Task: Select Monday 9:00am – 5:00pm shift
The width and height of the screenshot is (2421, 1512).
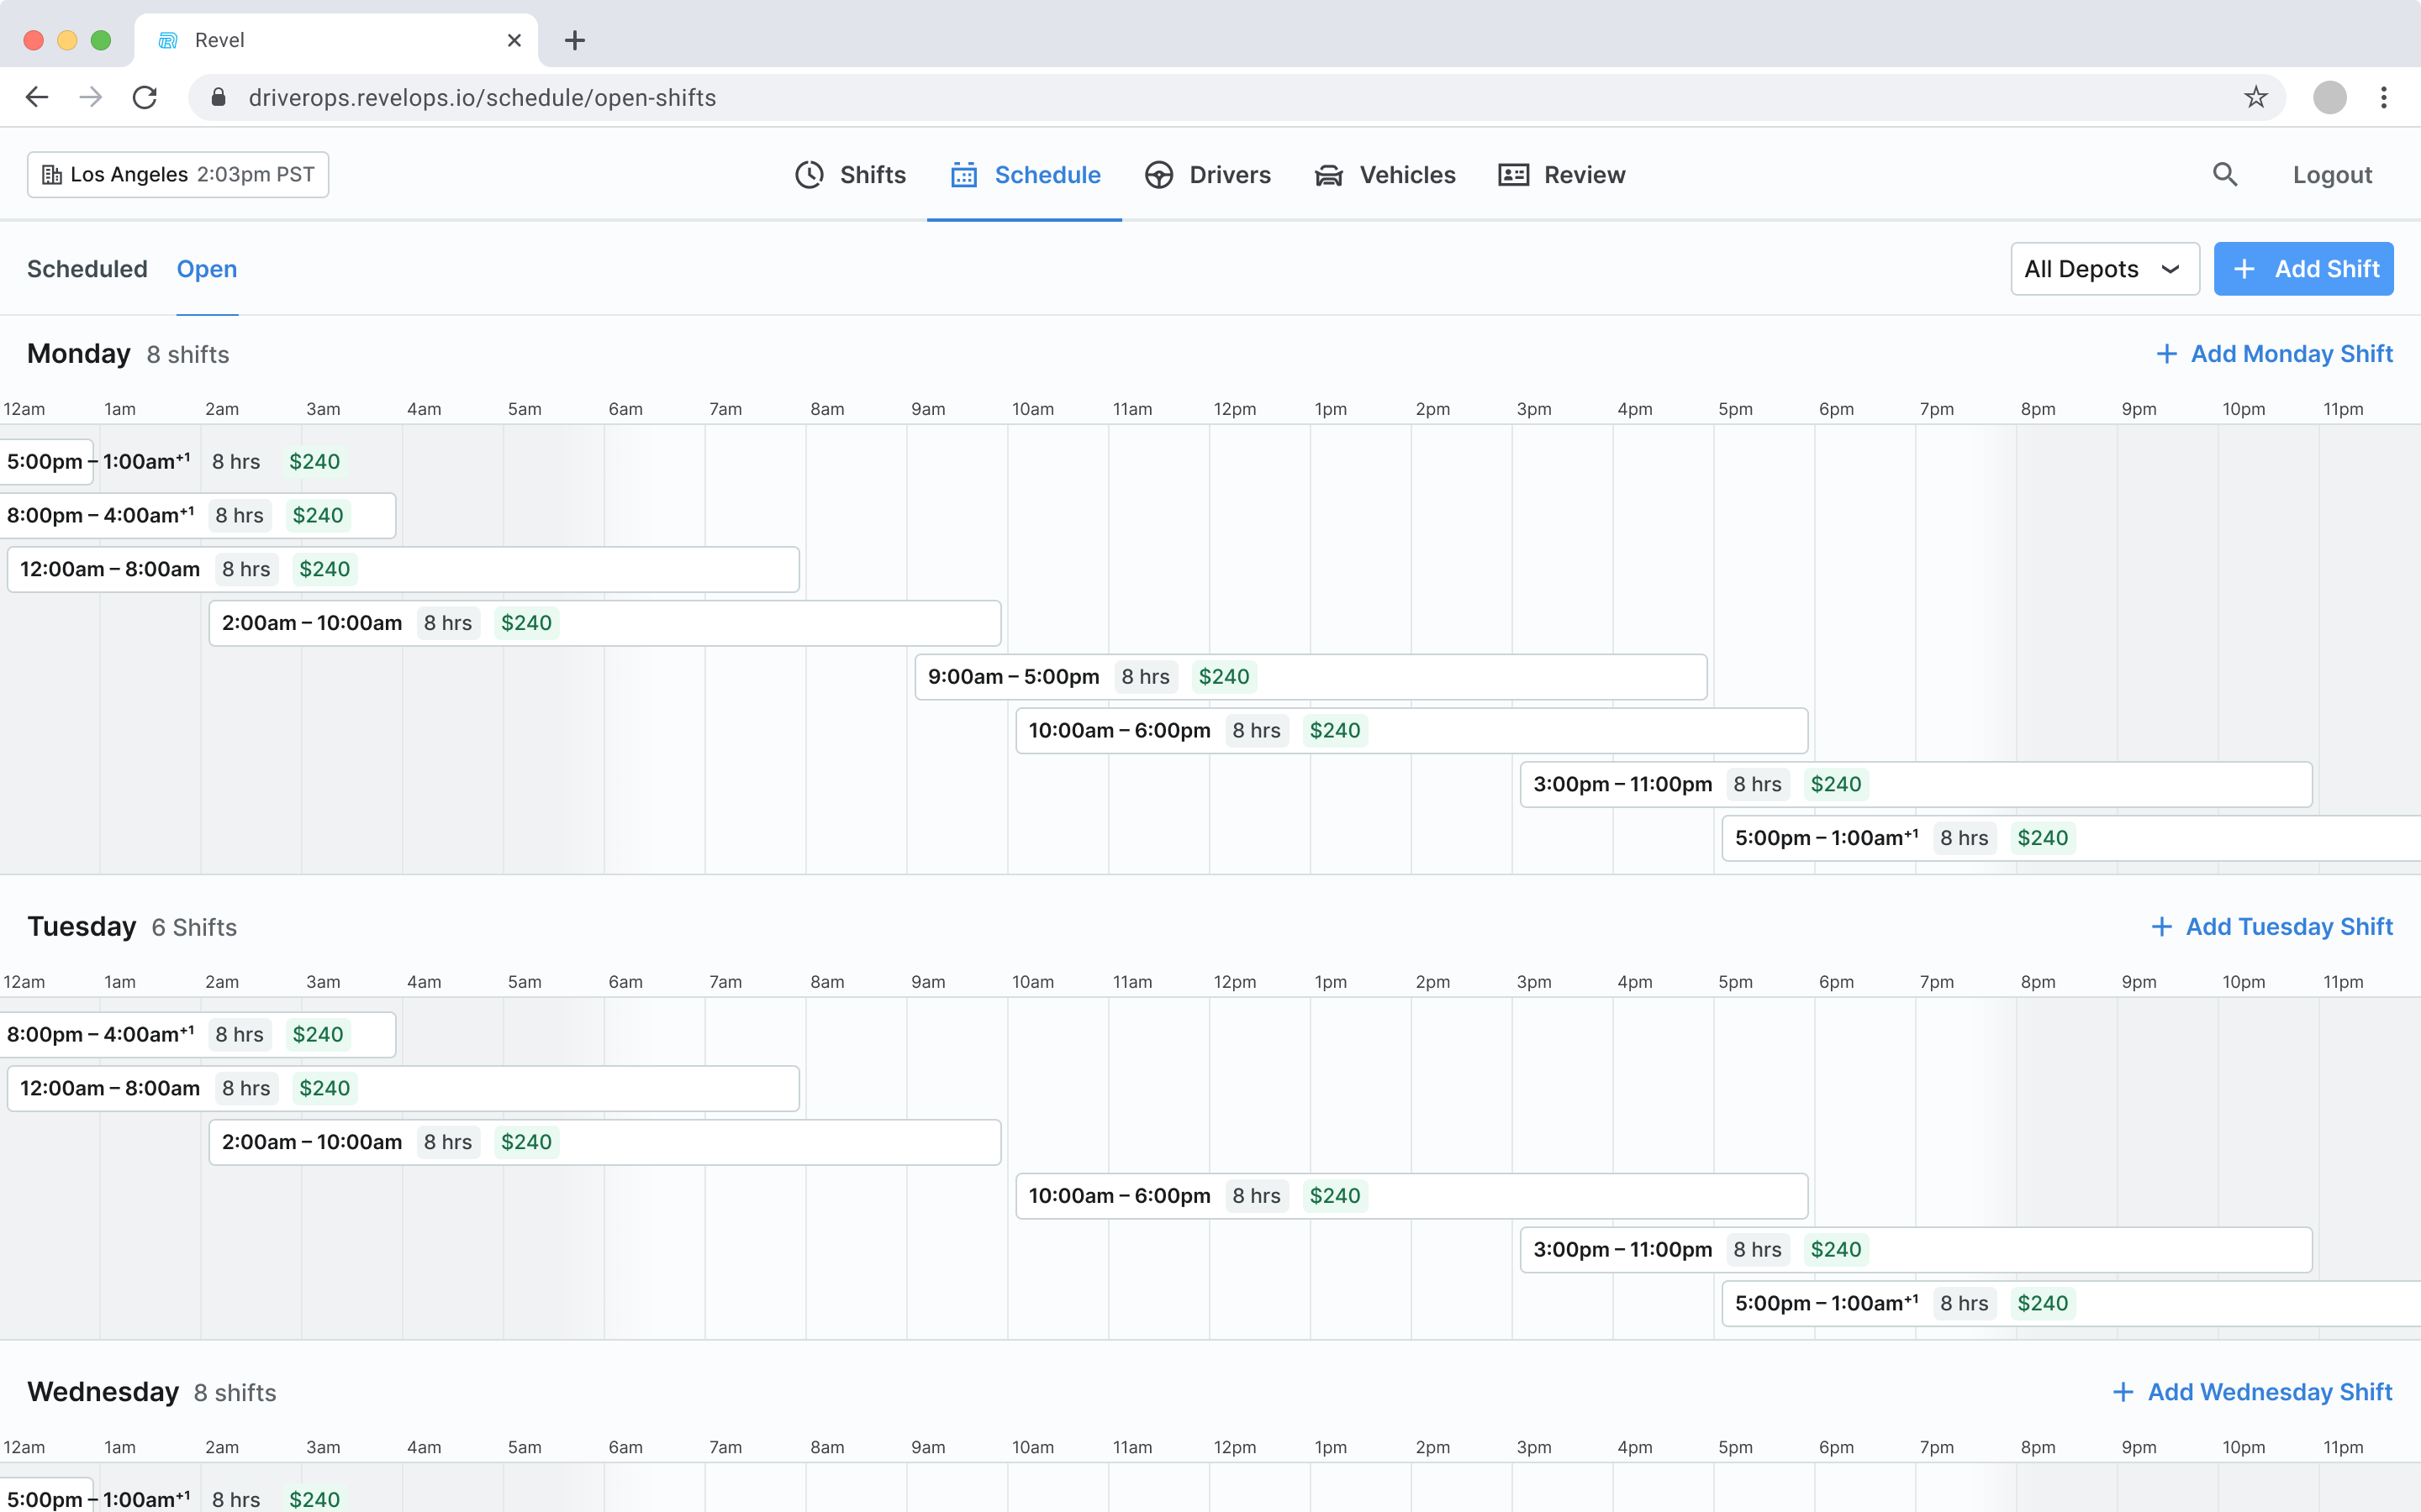Action: click(x=1310, y=677)
